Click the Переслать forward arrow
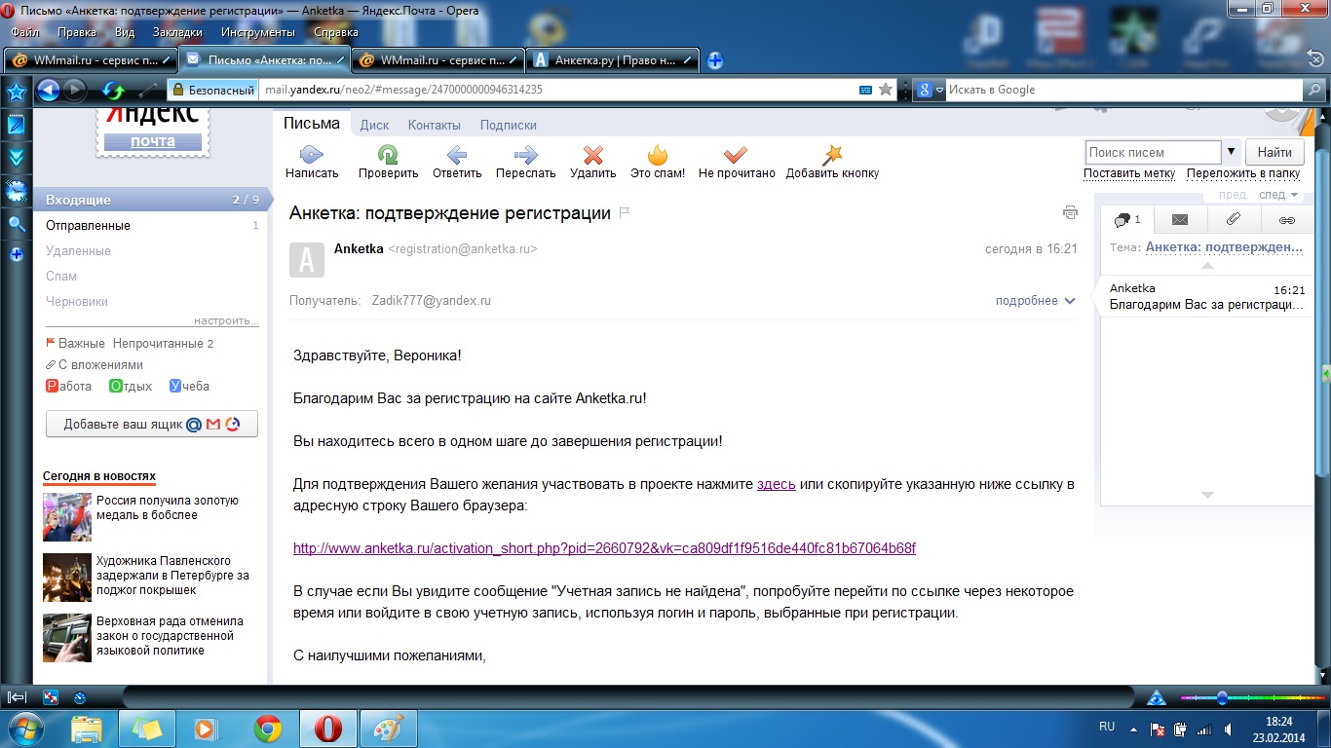1331x748 pixels. tap(525, 154)
